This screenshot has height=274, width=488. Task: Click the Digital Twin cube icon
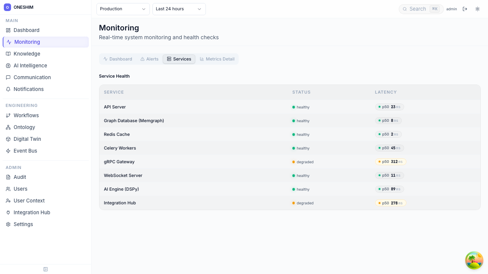[8, 139]
